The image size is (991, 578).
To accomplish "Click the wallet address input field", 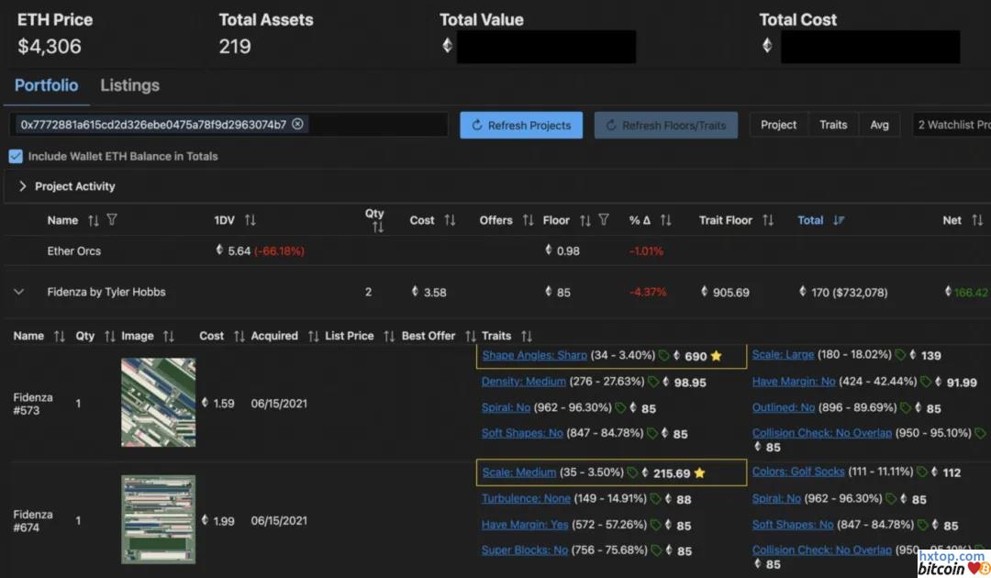I will point(367,125).
